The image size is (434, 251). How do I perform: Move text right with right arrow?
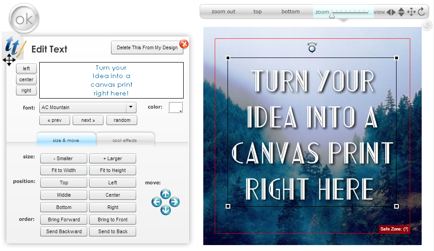175,202
